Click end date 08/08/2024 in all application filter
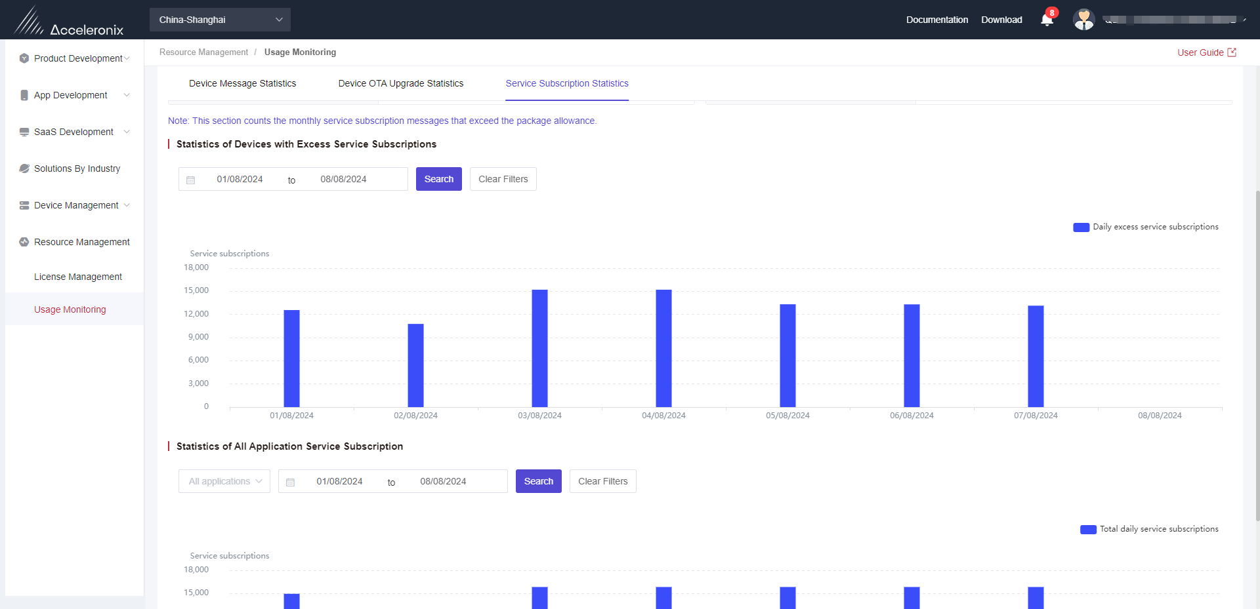 tap(443, 481)
